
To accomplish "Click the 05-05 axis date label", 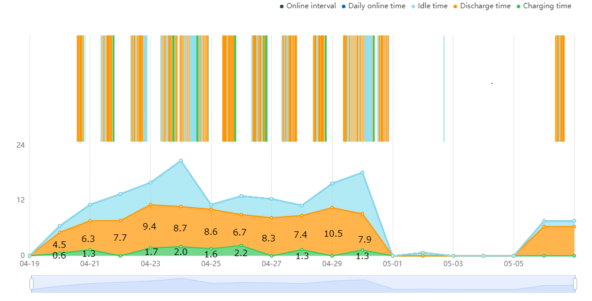I will [x=514, y=264].
